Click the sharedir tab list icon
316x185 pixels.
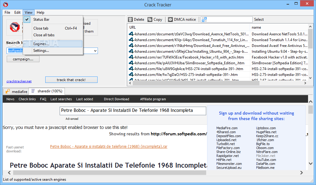click(x=33, y=91)
